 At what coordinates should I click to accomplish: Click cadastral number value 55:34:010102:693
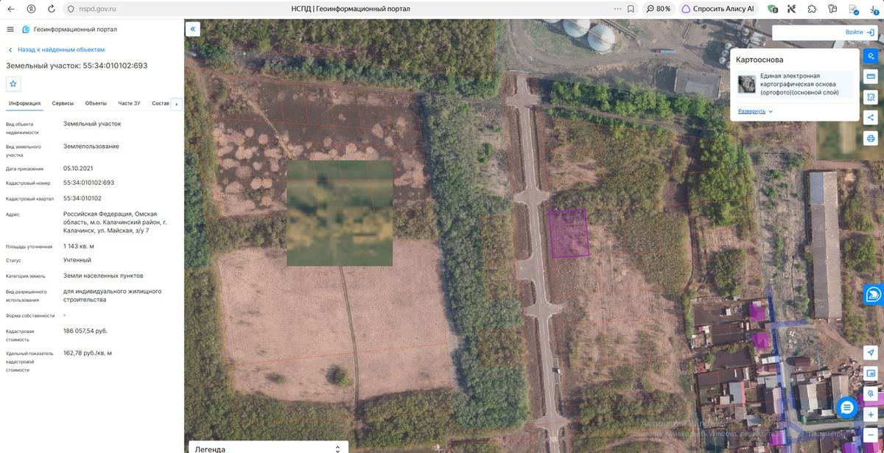point(89,183)
